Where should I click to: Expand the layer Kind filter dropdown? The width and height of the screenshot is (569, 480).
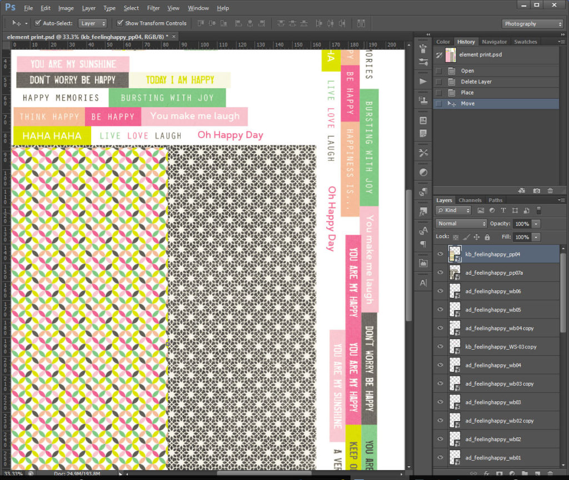coord(453,210)
